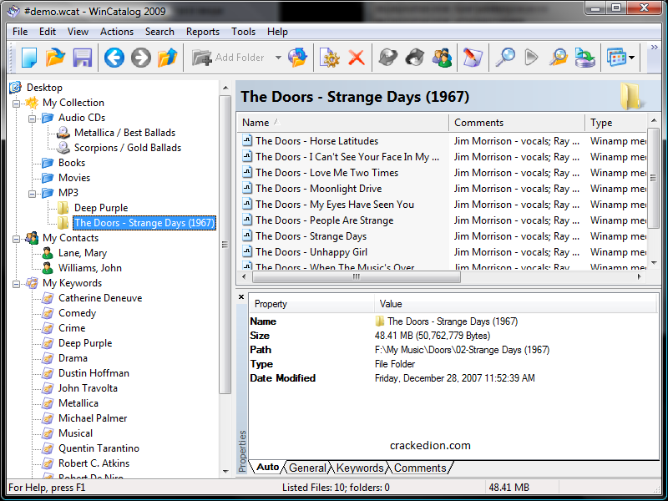Click the disc stack with green arrow icon
The width and height of the screenshot is (668, 501).
(585, 57)
